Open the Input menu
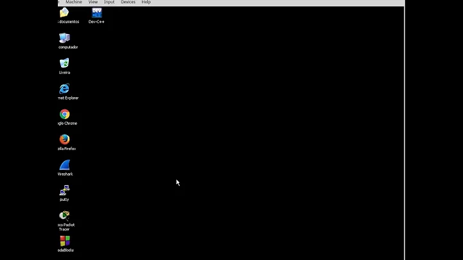The height and width of the screenshot is (260, 463). 109,2
